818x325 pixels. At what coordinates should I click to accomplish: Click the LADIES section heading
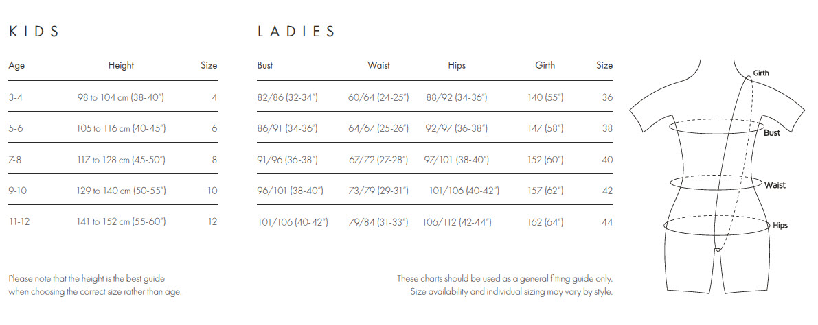pos(296,32)
